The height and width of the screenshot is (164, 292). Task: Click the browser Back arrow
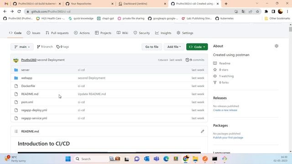click(x=5, y=11)
